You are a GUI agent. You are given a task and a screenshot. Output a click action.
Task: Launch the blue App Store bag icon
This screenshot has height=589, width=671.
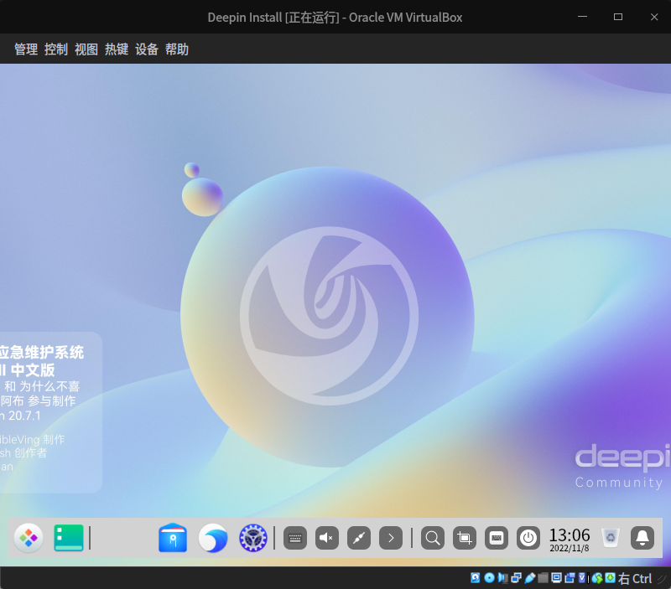click(x=173, y=538)
